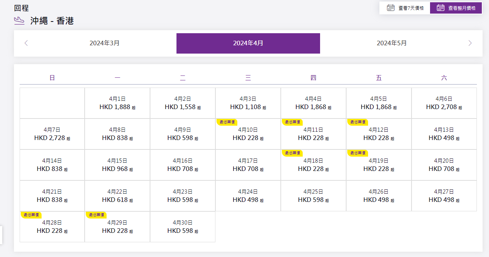The height and width of the screenshot is (257, 489).
Task: Select 4月15日 fare of HKD 968
Action: point(117,165)
